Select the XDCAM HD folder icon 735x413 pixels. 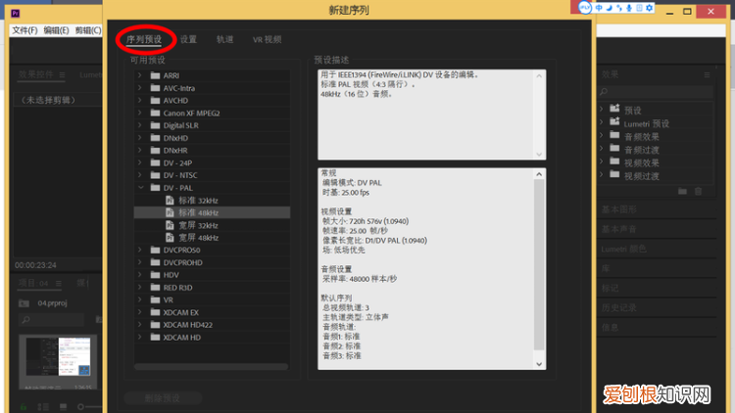155,337
